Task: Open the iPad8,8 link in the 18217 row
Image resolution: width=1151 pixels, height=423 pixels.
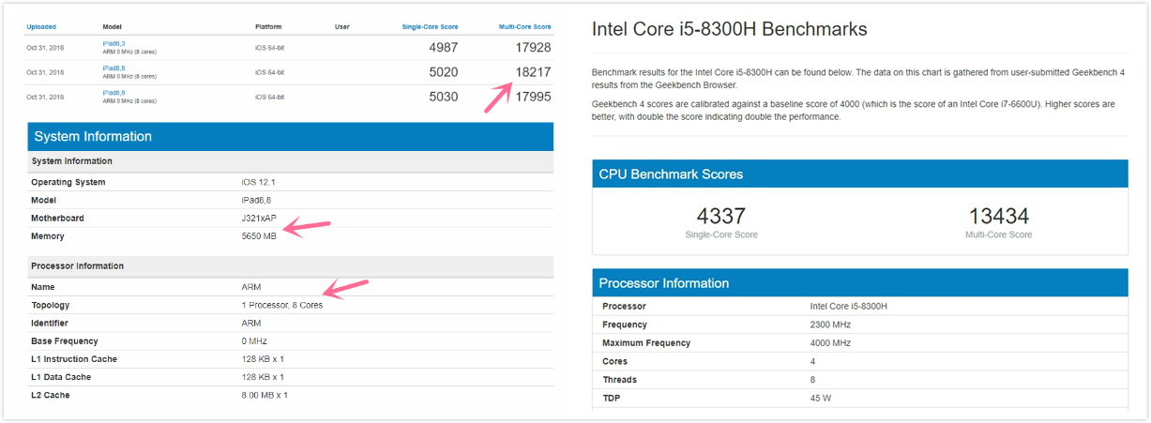Action: 114,68
